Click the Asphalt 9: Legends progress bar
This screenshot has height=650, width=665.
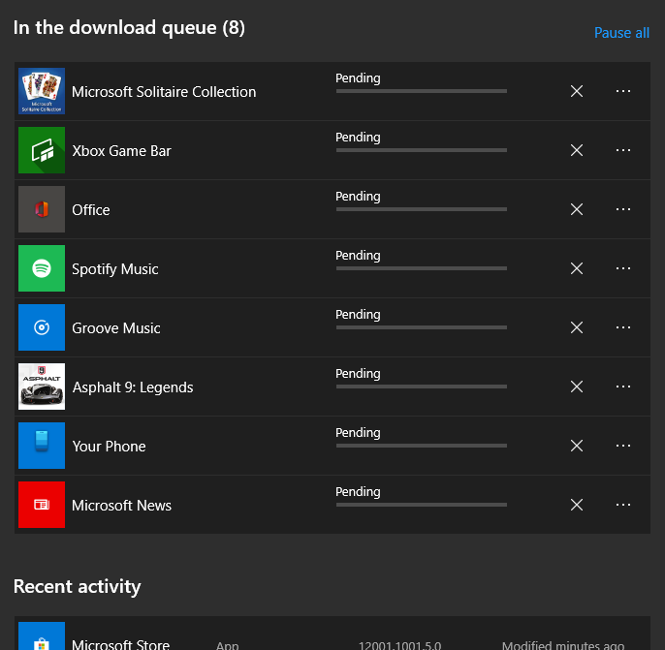pos(422,387)
